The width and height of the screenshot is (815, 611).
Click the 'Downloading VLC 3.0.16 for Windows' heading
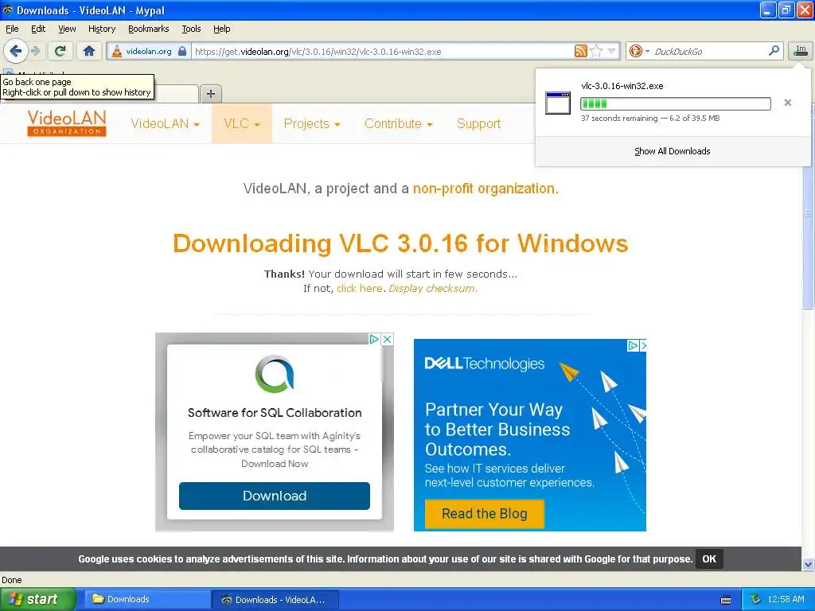coord(400,243)
